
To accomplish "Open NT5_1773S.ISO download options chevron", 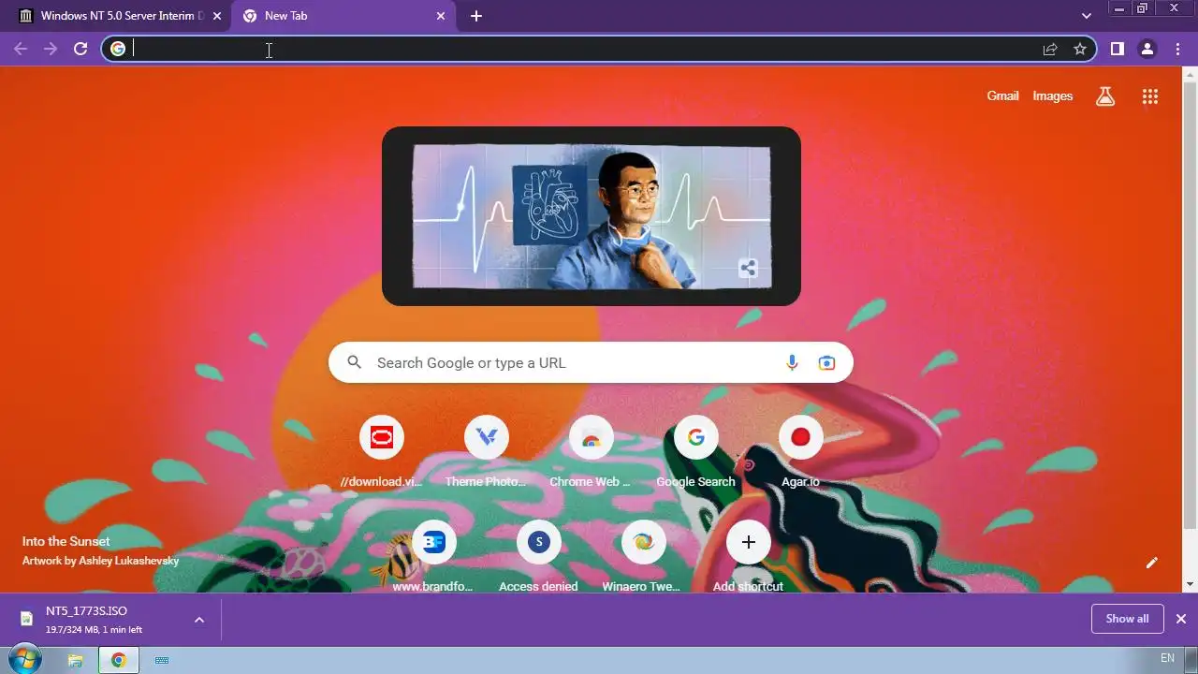I will pyautogui.click(x=199, y=619).
